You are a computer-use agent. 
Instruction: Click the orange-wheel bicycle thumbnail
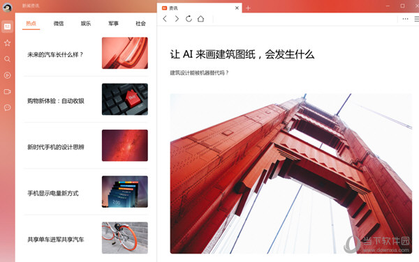[125, 238]
